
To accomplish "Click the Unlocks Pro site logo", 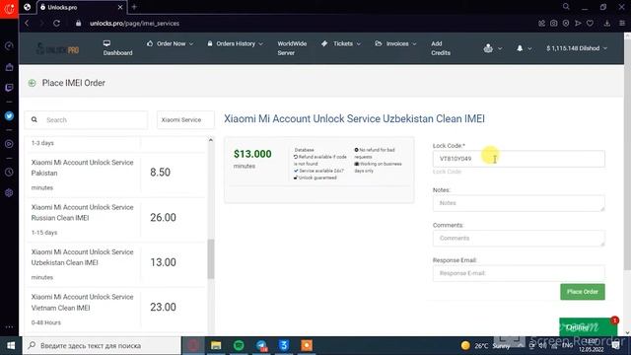I will [x=57, y=49].
